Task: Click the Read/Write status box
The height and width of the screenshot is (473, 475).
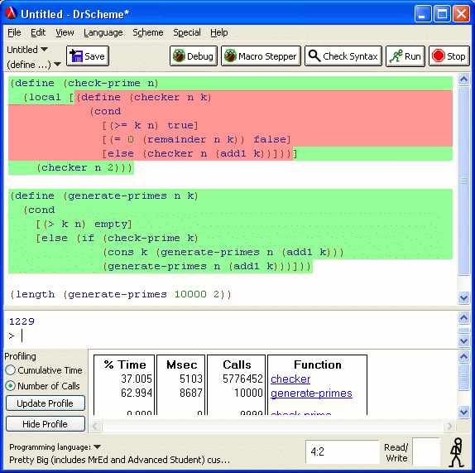Action: 426,451
